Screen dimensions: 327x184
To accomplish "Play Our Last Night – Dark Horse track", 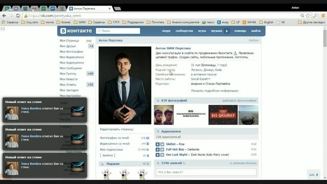I will 157,155.
